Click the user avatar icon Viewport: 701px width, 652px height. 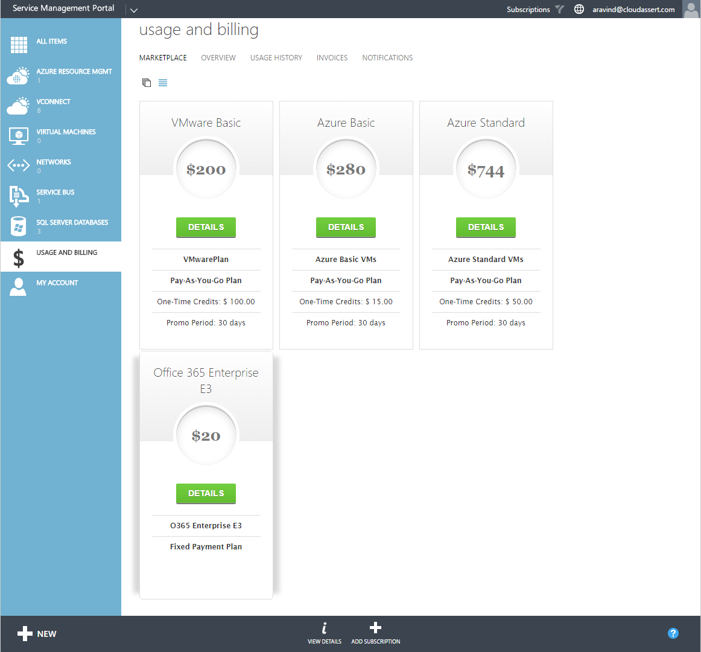tap(691, 9)
